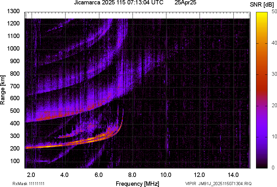Click the colorbar tick label '30'
This screenshot has height=187, width=277.
click(274, 74)
